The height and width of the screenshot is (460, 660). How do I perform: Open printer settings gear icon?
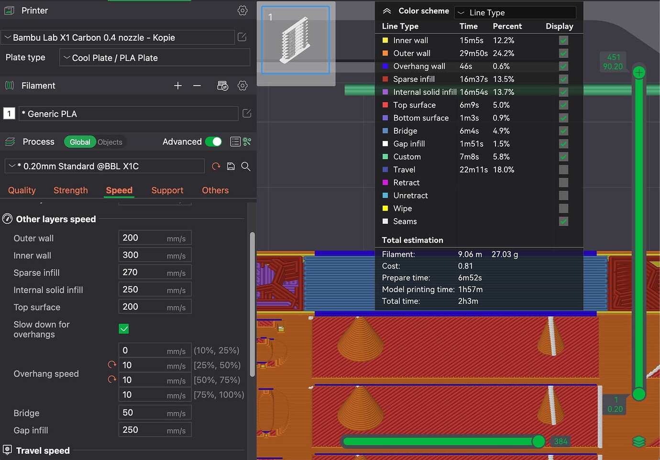[x=242, y=11]
